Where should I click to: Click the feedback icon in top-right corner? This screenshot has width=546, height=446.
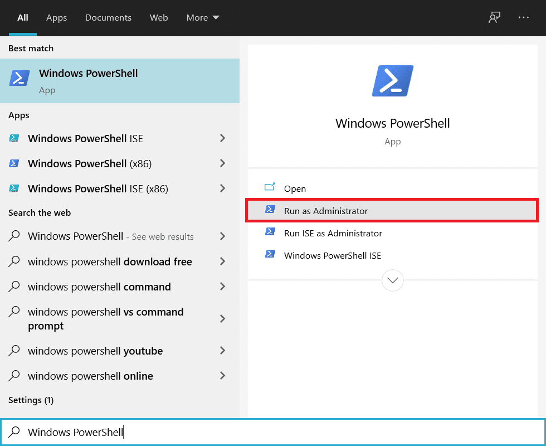(x=494, y=17)
